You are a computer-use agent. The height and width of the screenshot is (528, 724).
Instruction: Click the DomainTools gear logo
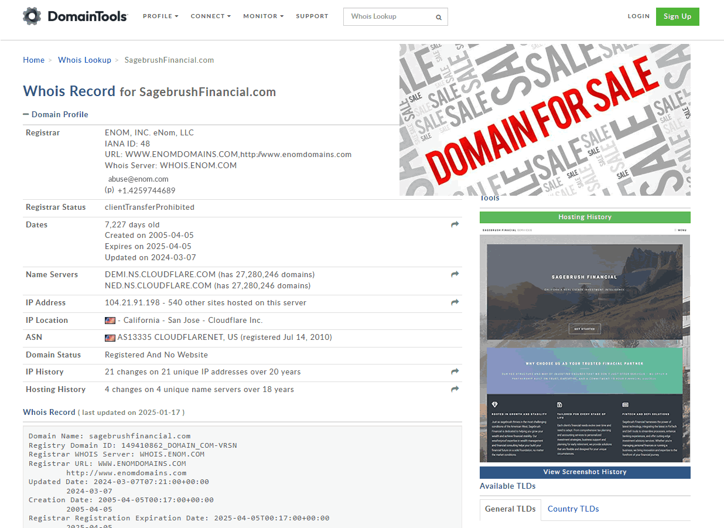click(32, 16)
